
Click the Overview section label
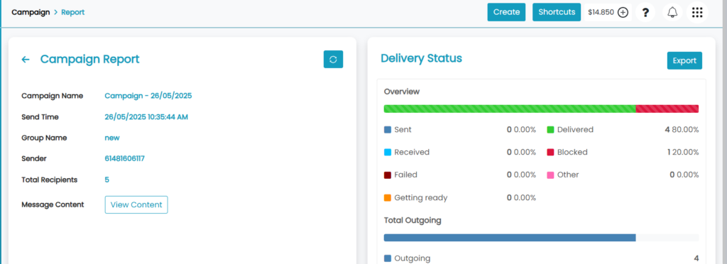[402, 92]
